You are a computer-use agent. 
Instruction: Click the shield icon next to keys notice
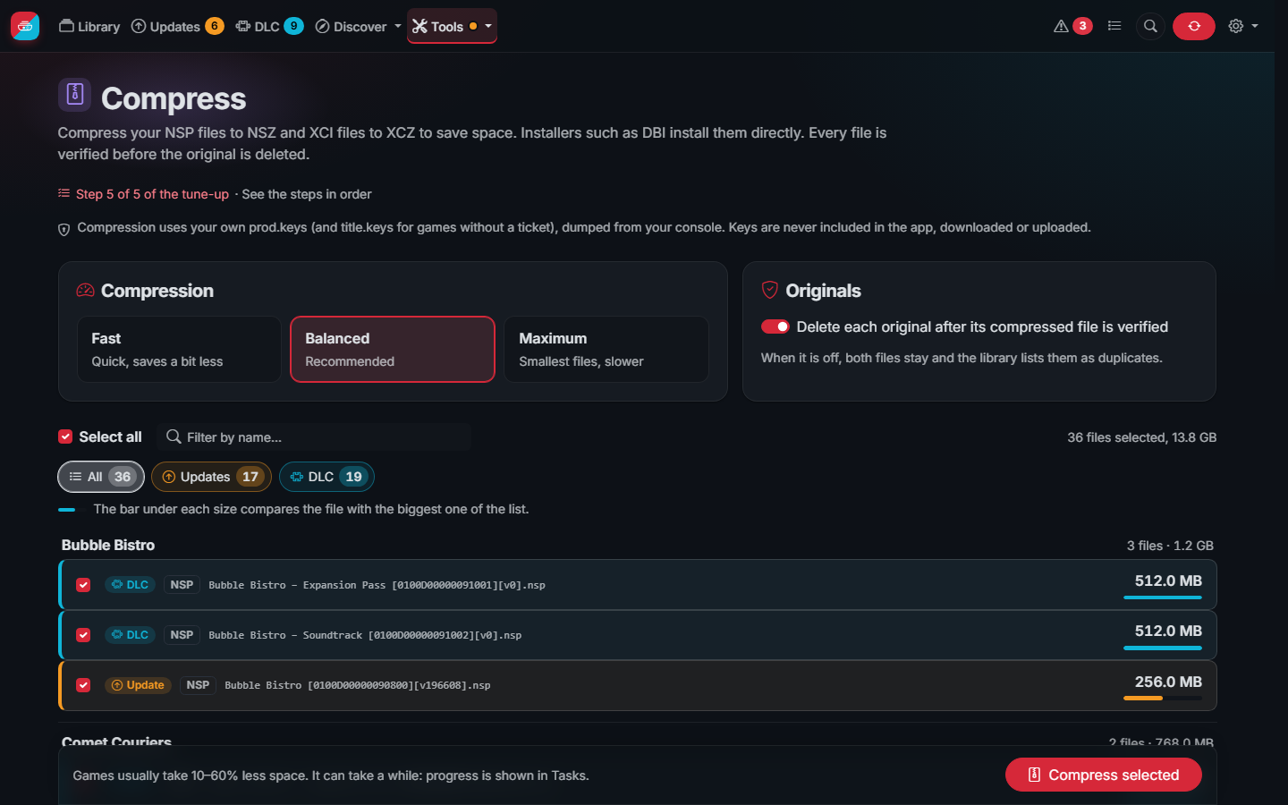click(x=64, y=229)
